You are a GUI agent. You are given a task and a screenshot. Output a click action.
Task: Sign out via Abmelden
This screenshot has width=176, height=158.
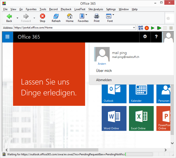[132, 80]
